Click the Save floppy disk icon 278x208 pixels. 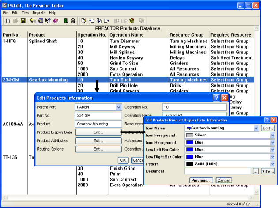point(23,21)
